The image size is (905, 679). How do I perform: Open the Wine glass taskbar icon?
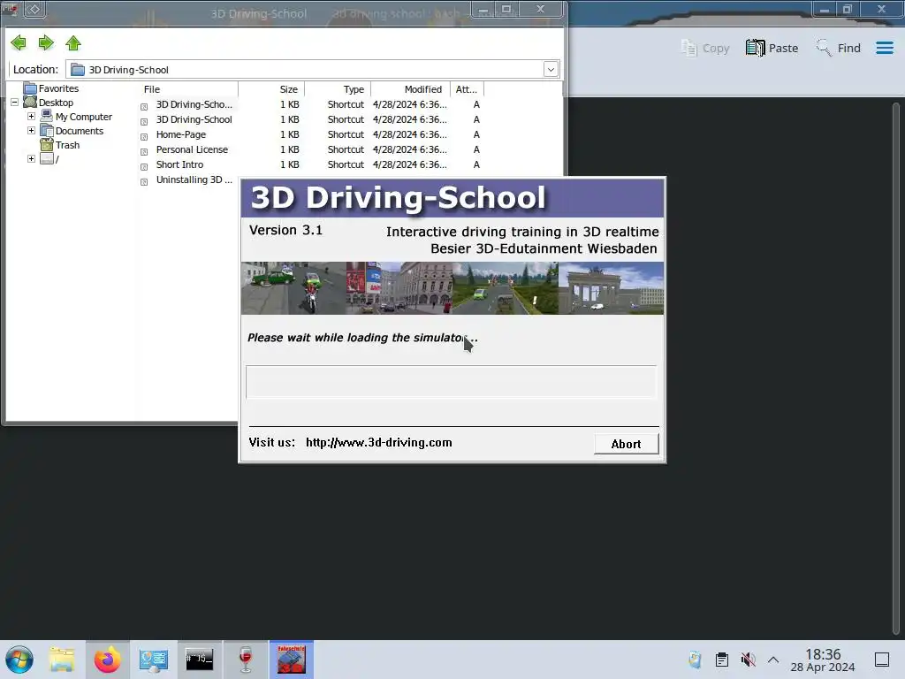246,660
